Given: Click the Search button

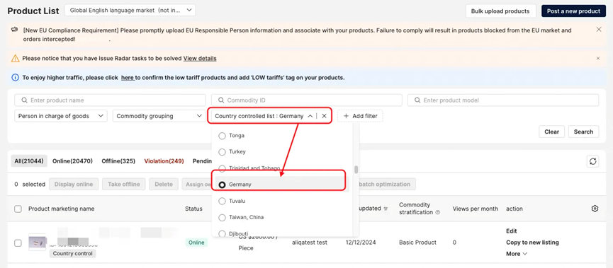Looking at the screenshot, I should (583, 132).
